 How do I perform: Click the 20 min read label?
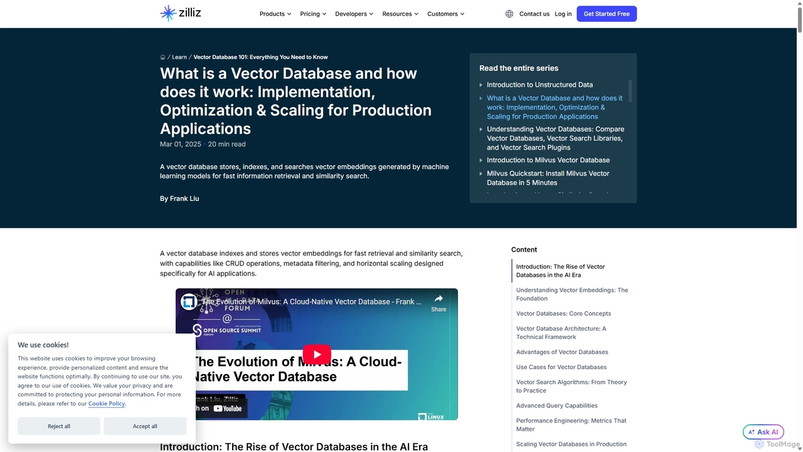[x=227, y=144]
